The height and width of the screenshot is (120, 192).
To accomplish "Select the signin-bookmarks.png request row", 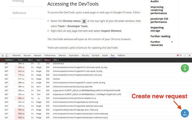I will [x=96, y=114].
